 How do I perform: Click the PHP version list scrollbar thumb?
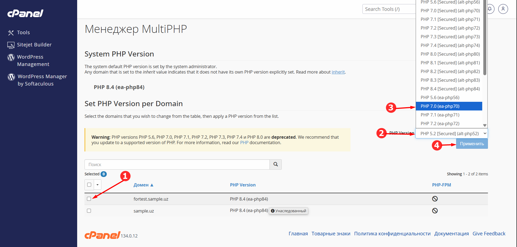tap(485, 37)
